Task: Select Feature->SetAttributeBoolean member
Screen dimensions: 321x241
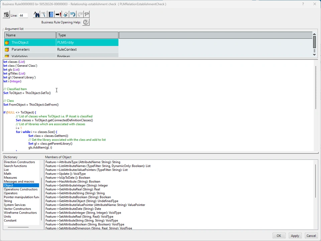Action: (x=85, y=224)
